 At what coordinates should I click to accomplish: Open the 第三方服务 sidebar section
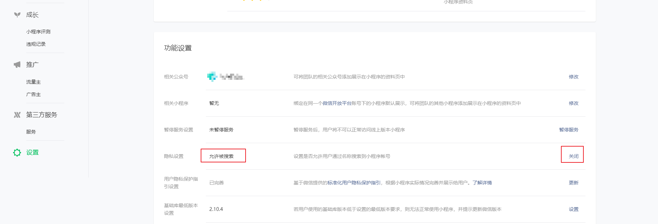42,115
